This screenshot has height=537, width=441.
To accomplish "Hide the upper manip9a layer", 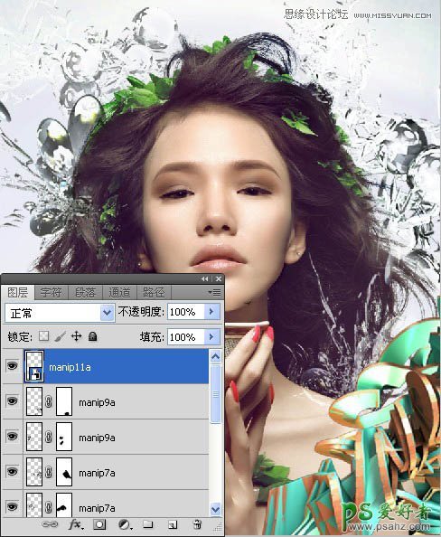I will coord(12,401).
